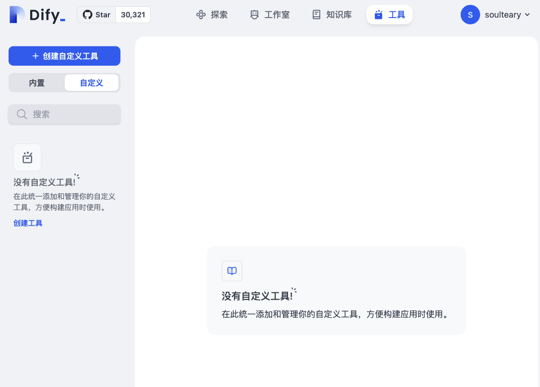Switch to the 内置 built-in toggle
Image resolution: width=540 pixels, height=387 pixels.
37,83
